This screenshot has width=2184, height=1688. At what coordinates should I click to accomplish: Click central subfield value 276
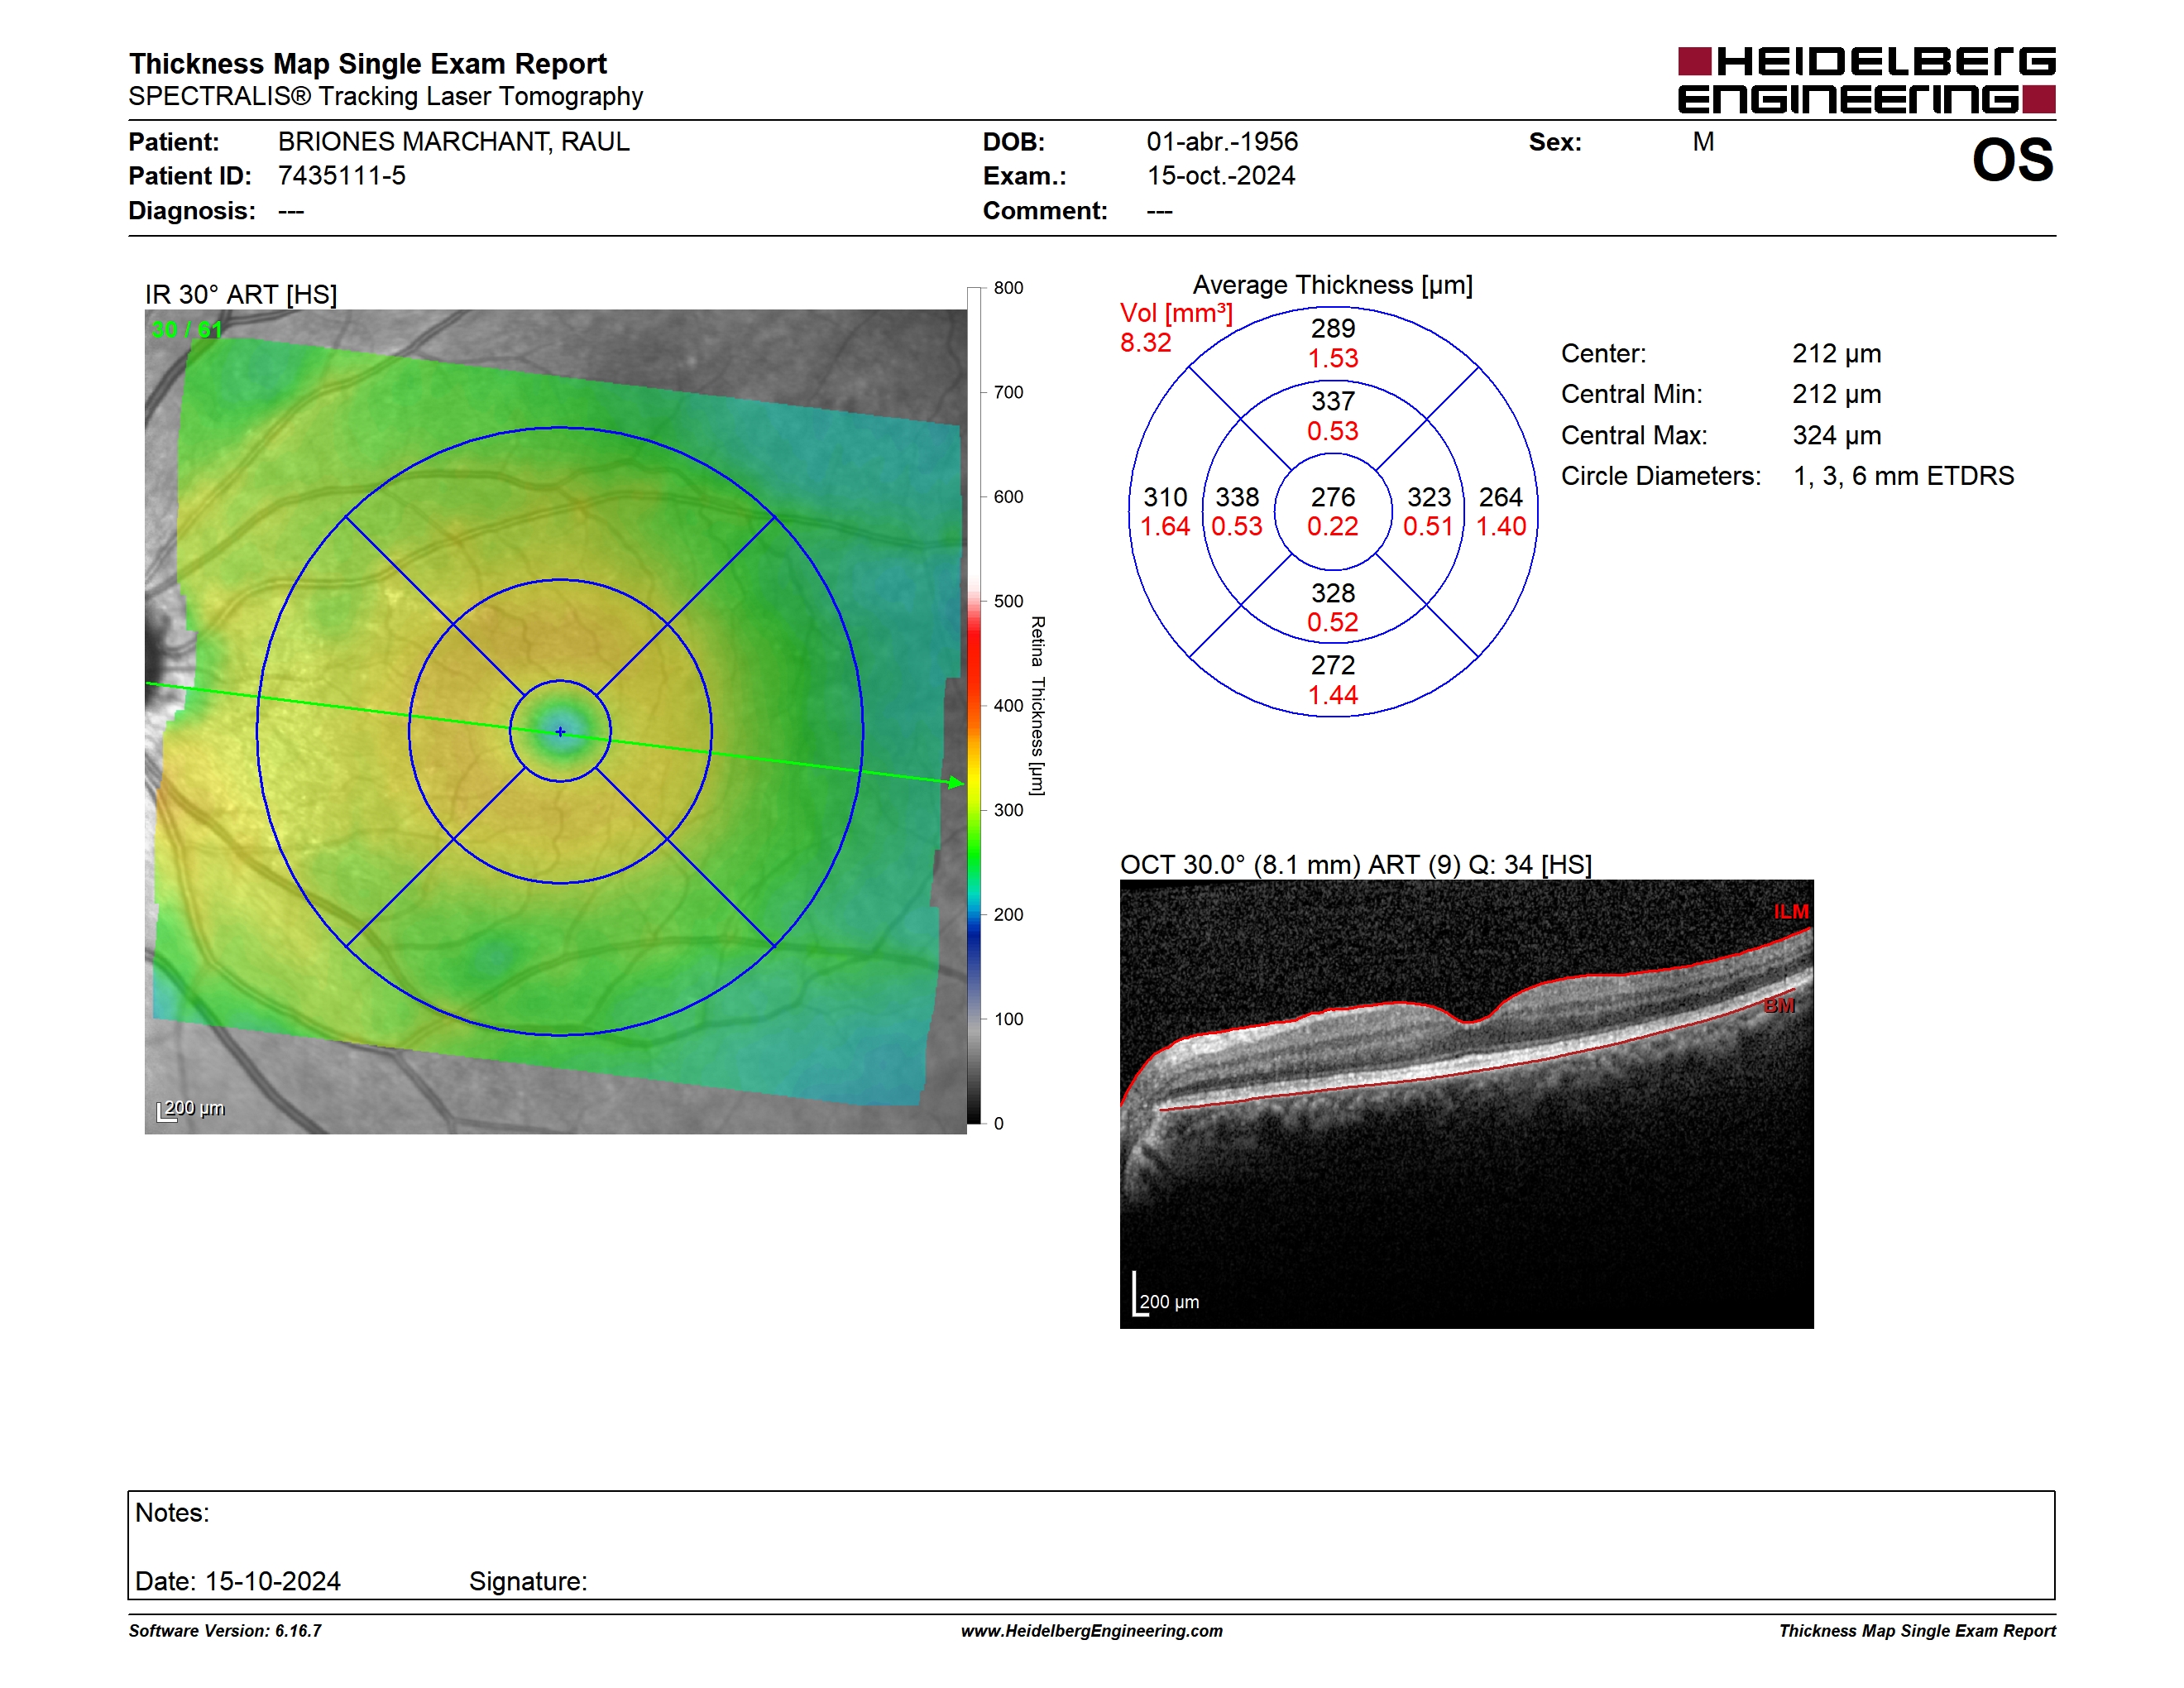click(1333, 497)
